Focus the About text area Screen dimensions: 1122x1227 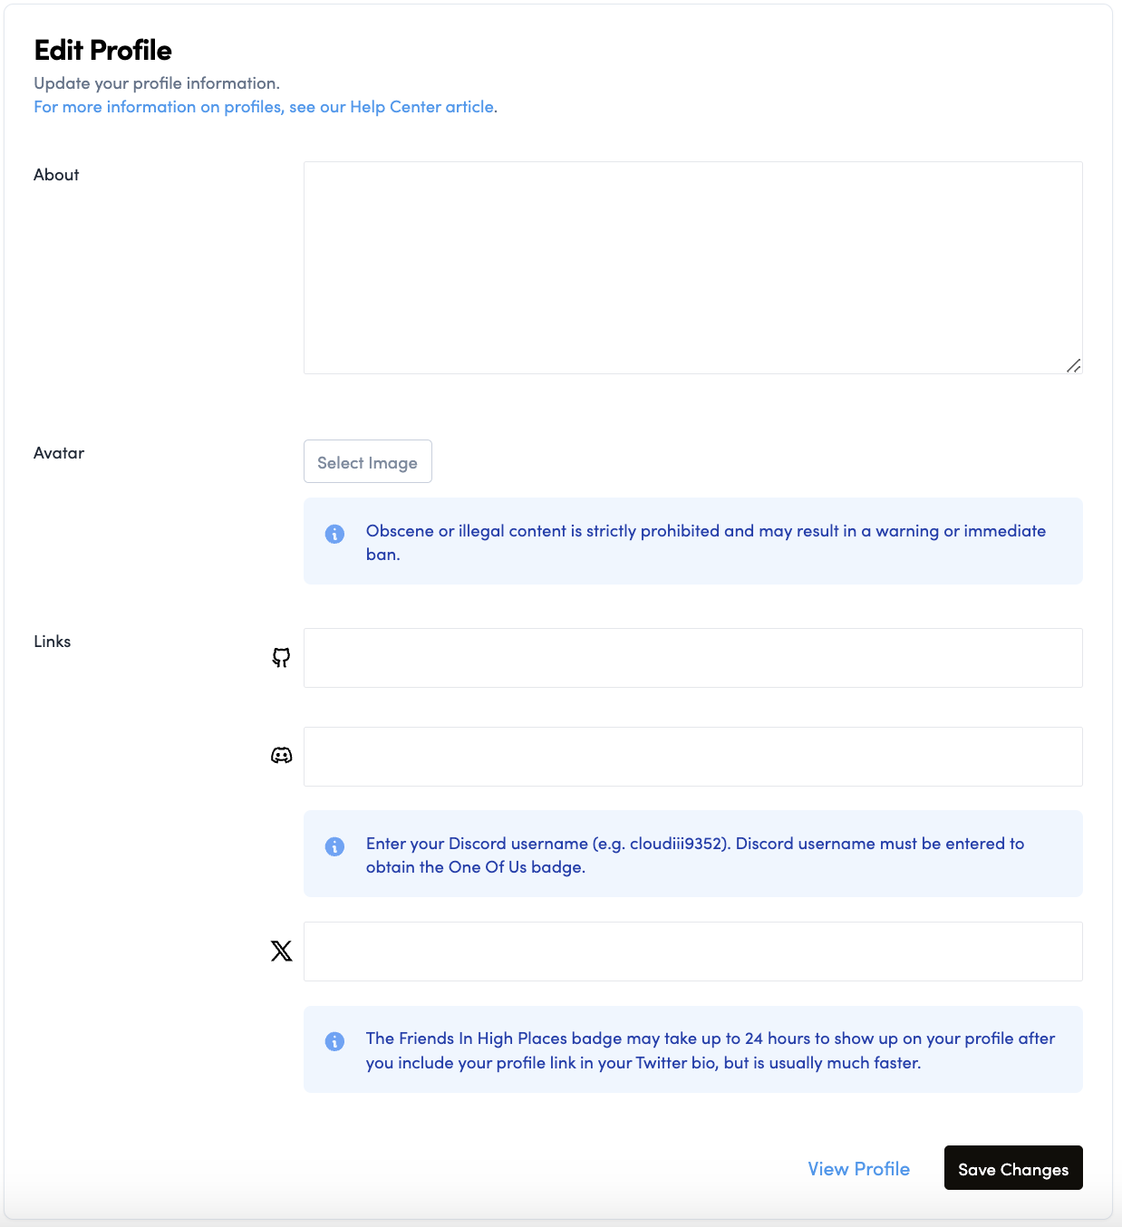tap(693, 267)
